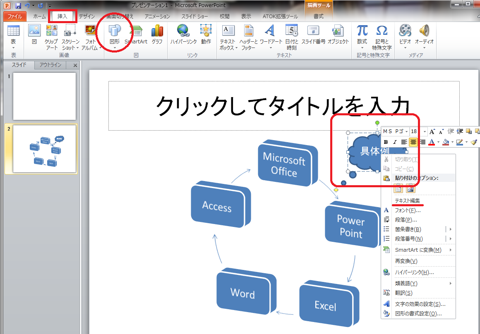Toggle bold in the mini toolbar
The height and width of the screenshot is (334, 480).
pyautogui.click(x=386, y=142)
